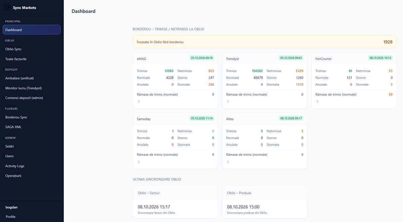Expand the eMAG card chevron

pyautogui.click(x=139, y=101)
